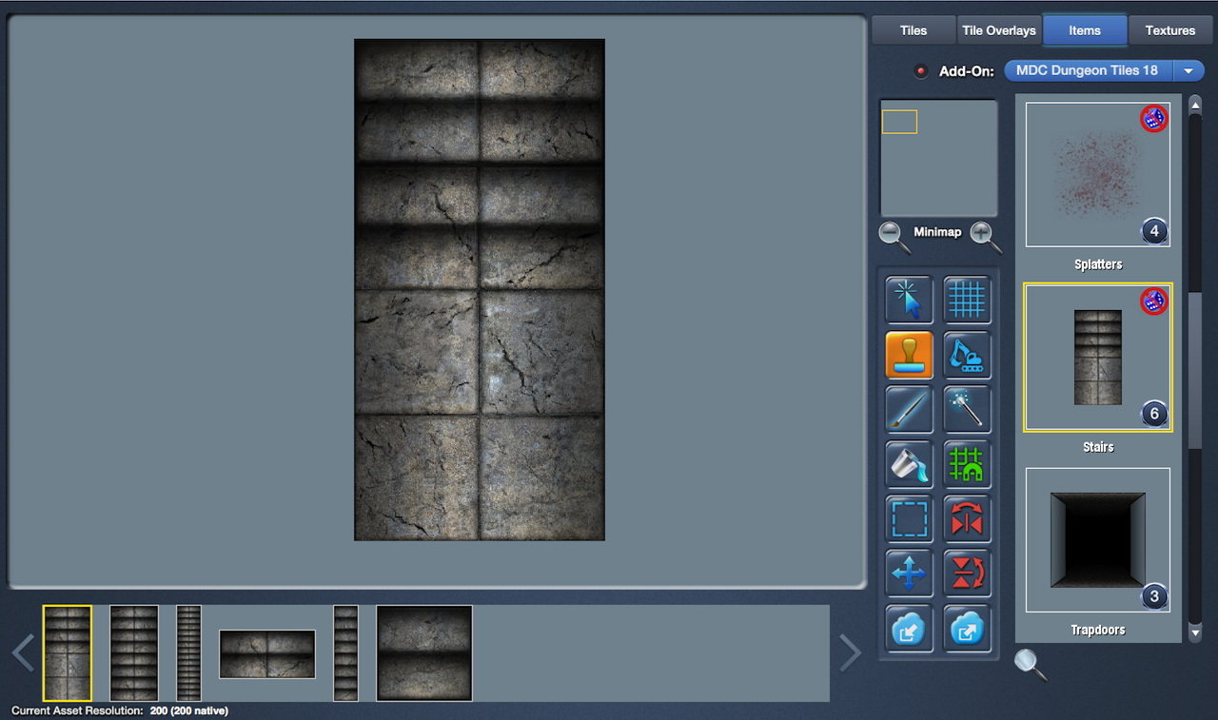Select the Stairs item thumbnail
The image size is (1218, 720).
coord(1098,357)
